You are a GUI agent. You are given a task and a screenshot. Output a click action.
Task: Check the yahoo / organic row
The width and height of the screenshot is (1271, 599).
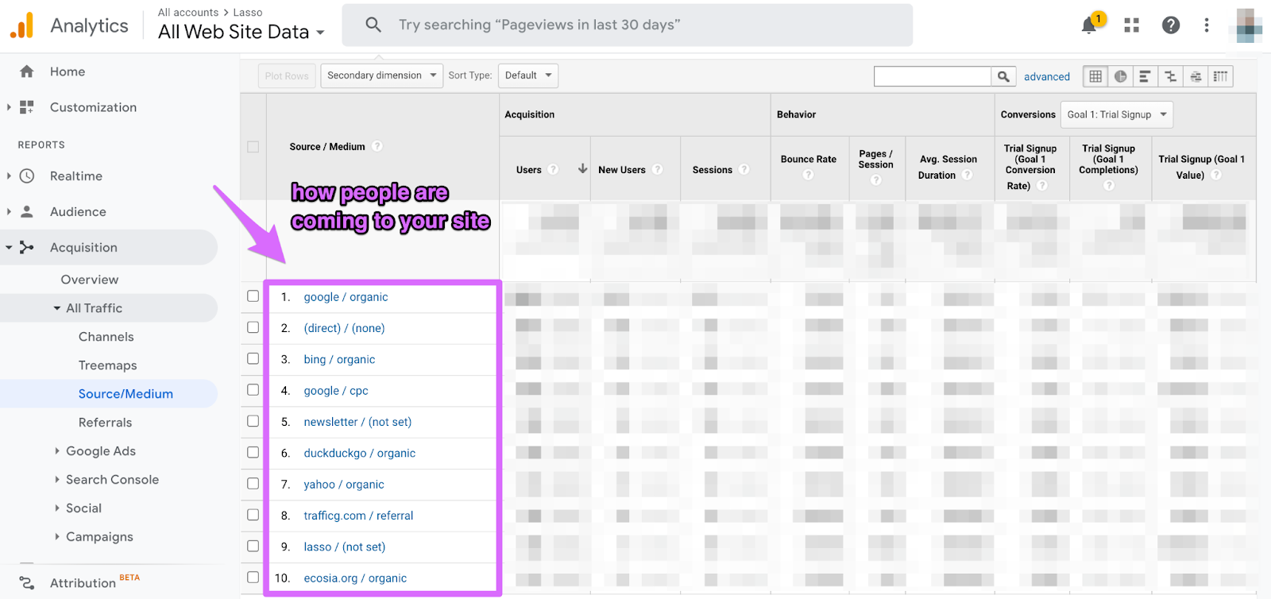(x=253, y=484)
